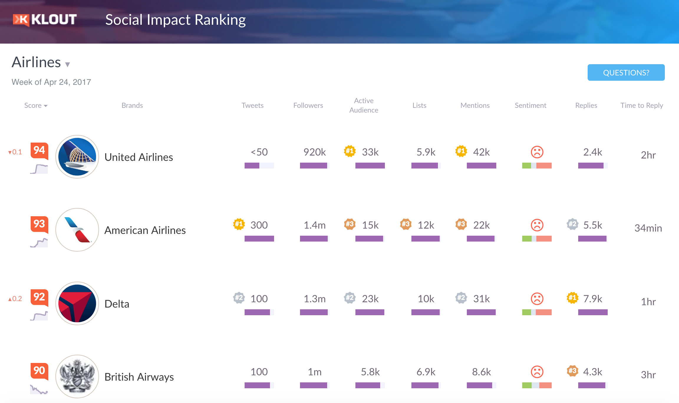Click United score change indicator 0.1
The height and width of the screenshot is (403, 679).
tap(15, 152)
